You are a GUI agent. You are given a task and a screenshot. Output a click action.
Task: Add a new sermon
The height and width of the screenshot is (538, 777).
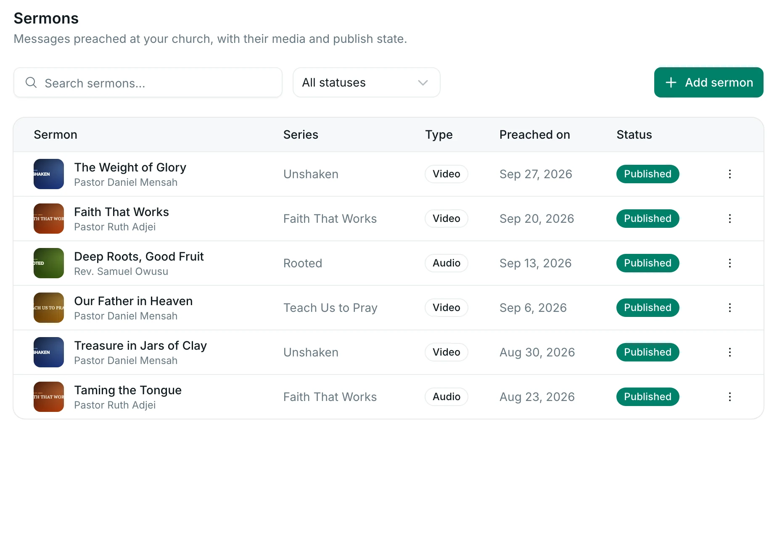(708, 82)
